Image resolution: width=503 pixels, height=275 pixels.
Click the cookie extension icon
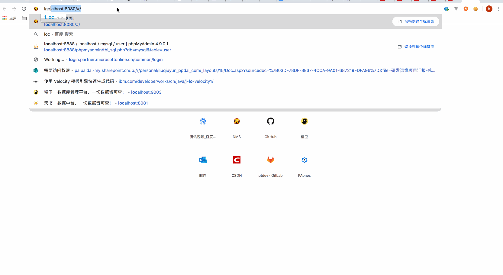(x=476, y=9)
